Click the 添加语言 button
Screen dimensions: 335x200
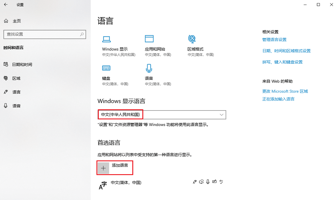(x=115, y=168)
